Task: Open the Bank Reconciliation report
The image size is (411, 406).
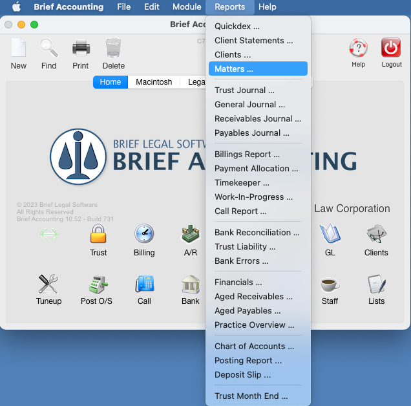Action: point(258,232)
